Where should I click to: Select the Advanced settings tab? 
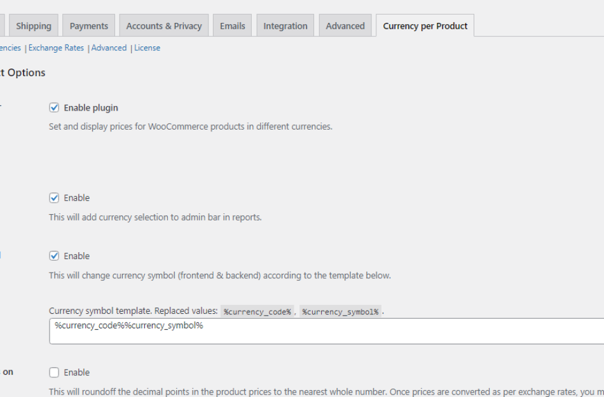345,25
